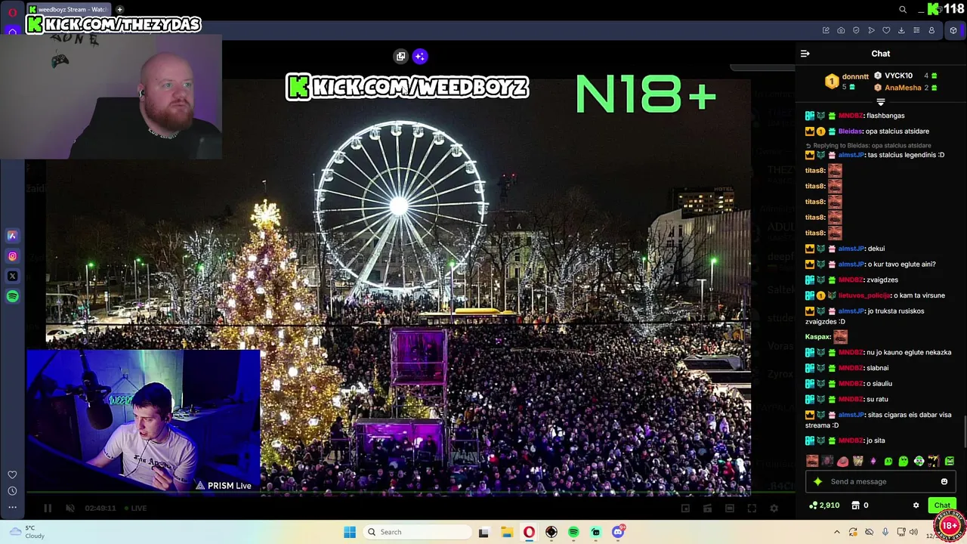Click in the Send a message field
967x544 pixels.
(881, 481)
